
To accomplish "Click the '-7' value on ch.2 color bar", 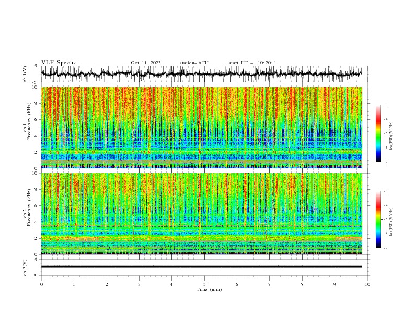I will click(x=385, y=248).
